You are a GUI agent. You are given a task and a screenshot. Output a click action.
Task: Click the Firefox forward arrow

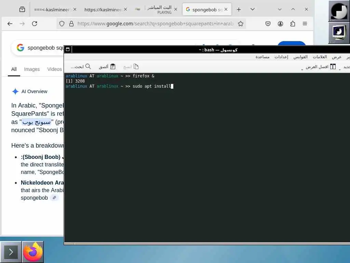pos(22,24)
